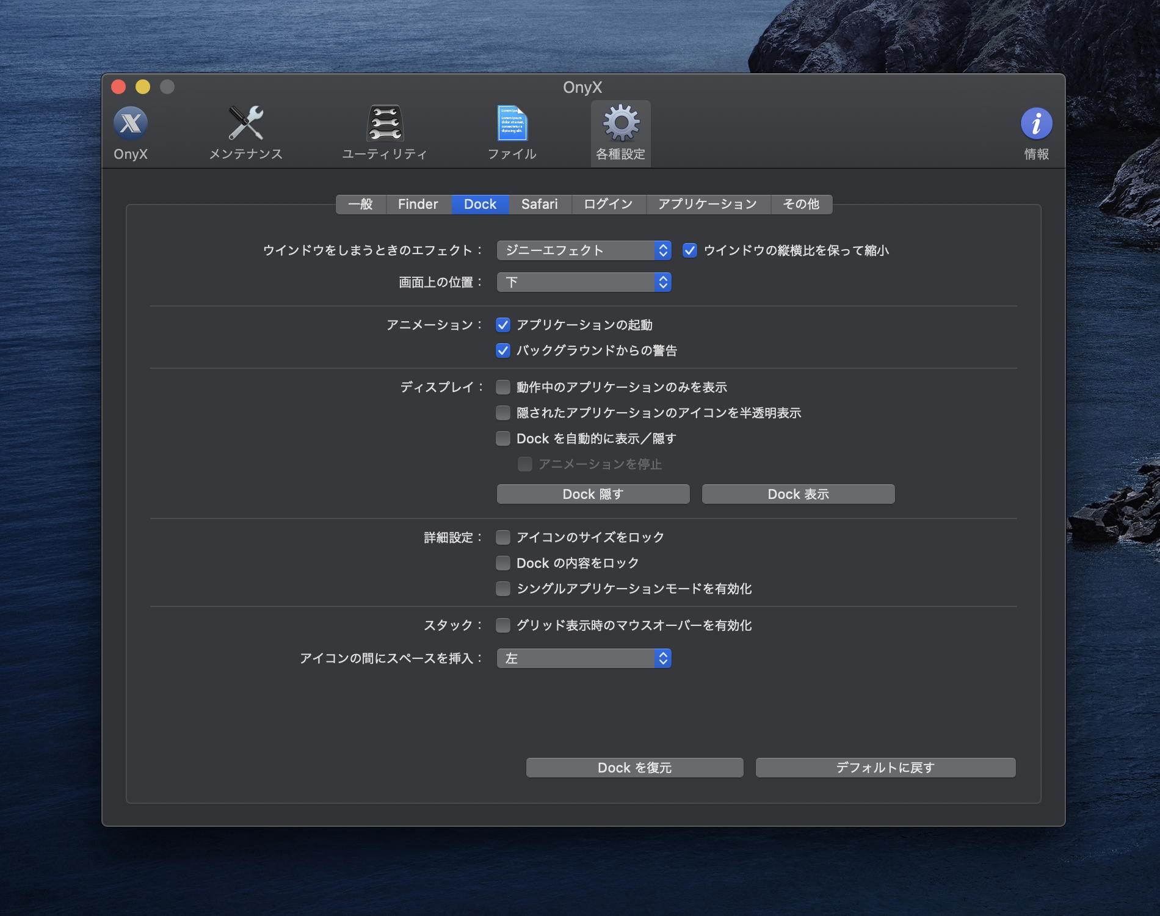
Task: Open the space insertion dropdown showing 左
Action: pos(584,658)
